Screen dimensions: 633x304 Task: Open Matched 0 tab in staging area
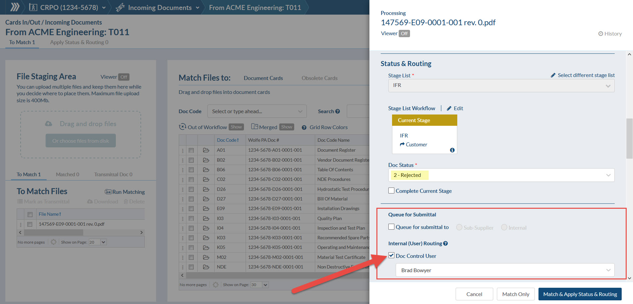(68, 174)
